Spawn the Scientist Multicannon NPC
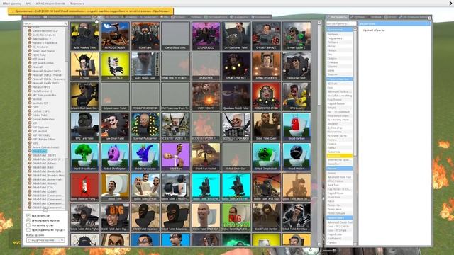Screen dimensions: 454x255 click(x=145, y=127)
